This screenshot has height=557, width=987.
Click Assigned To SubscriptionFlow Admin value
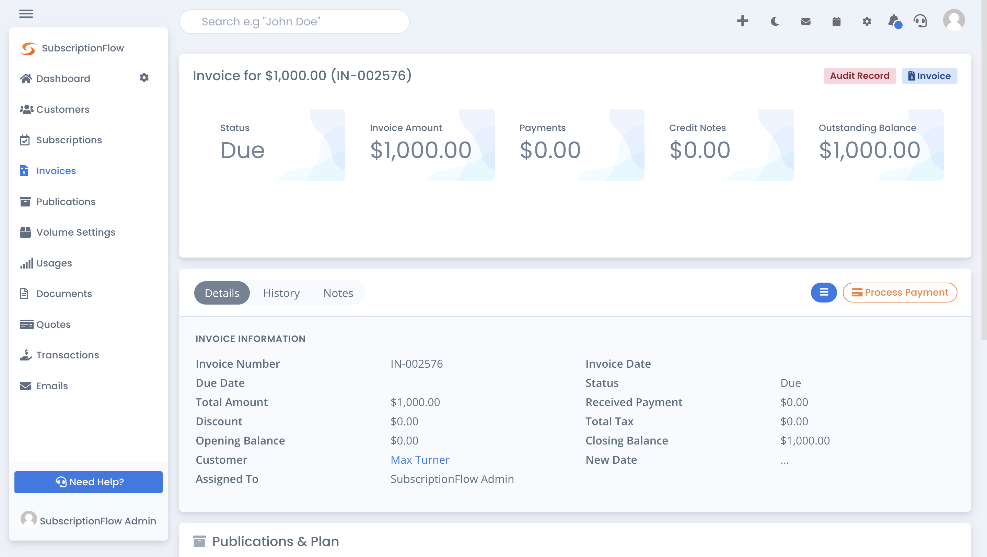coord(452,479)
